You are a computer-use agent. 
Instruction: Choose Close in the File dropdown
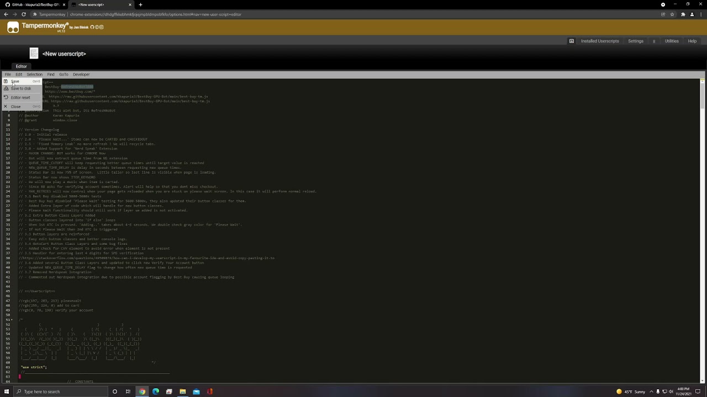pyautogui.click(x=22, y=106)
